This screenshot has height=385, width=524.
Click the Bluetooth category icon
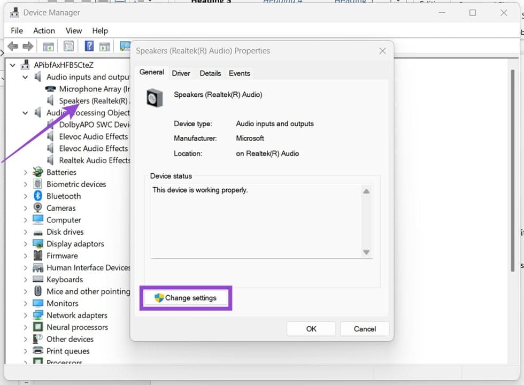pos(38,196)
